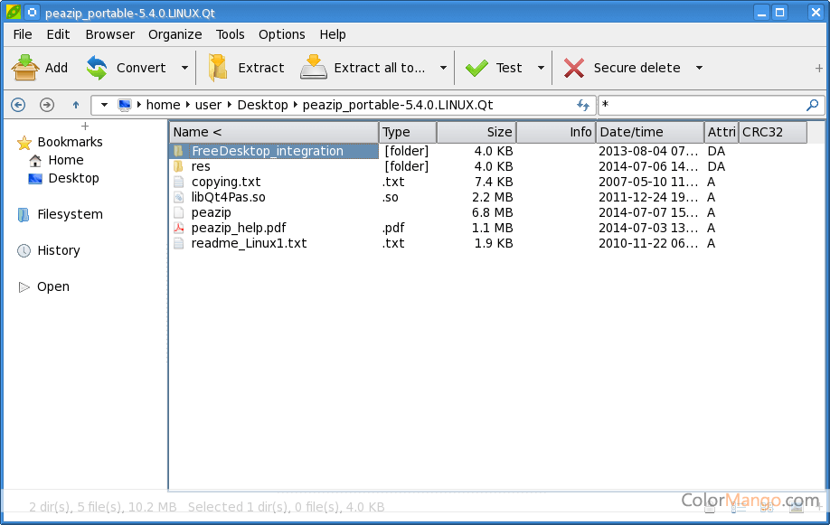
Task: Sort by the Type column header
Action: click(408, 132)
